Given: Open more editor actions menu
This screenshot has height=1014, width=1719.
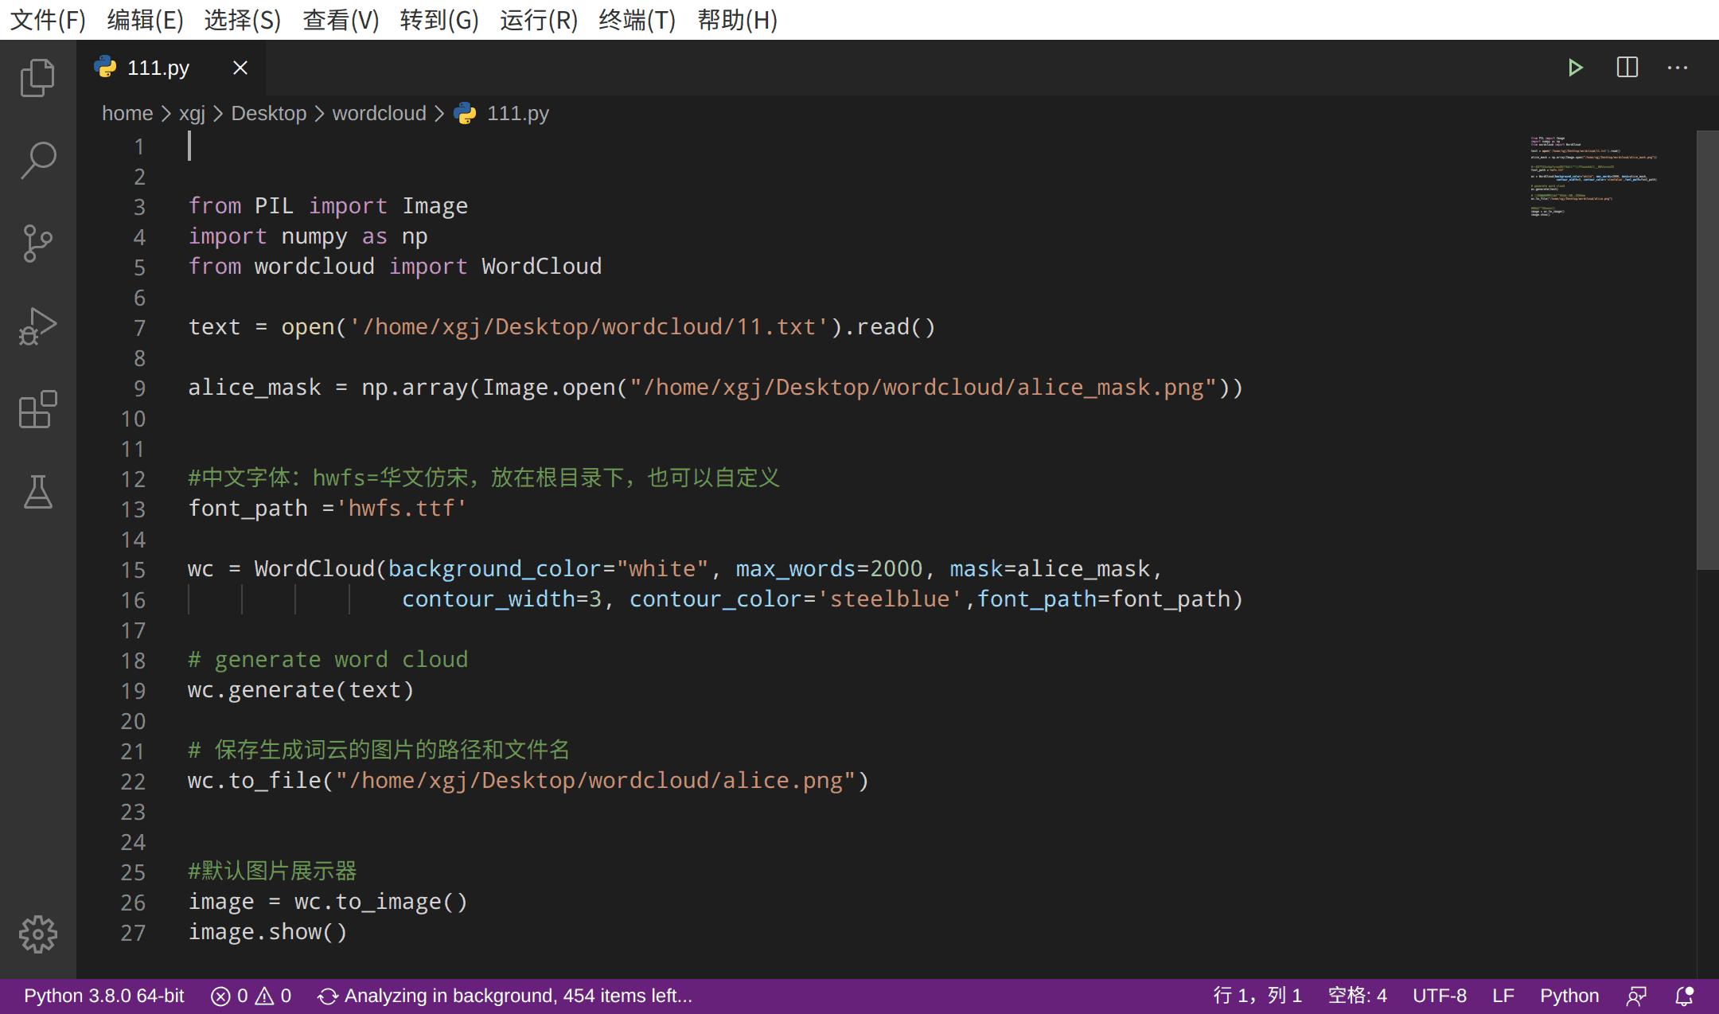Looking at the screenshot, I should (x=1678, y=68).
